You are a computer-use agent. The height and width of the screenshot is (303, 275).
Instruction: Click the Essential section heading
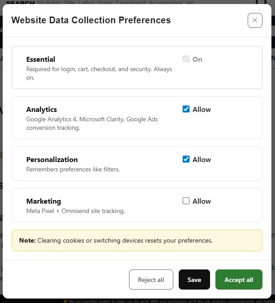pyautogui.click(x=41, y=59)
